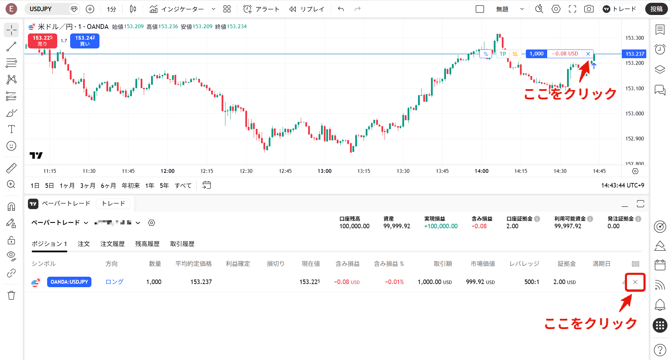Select the trend line drawing tool
The image size is (670, 360).
tap(12, 46)
